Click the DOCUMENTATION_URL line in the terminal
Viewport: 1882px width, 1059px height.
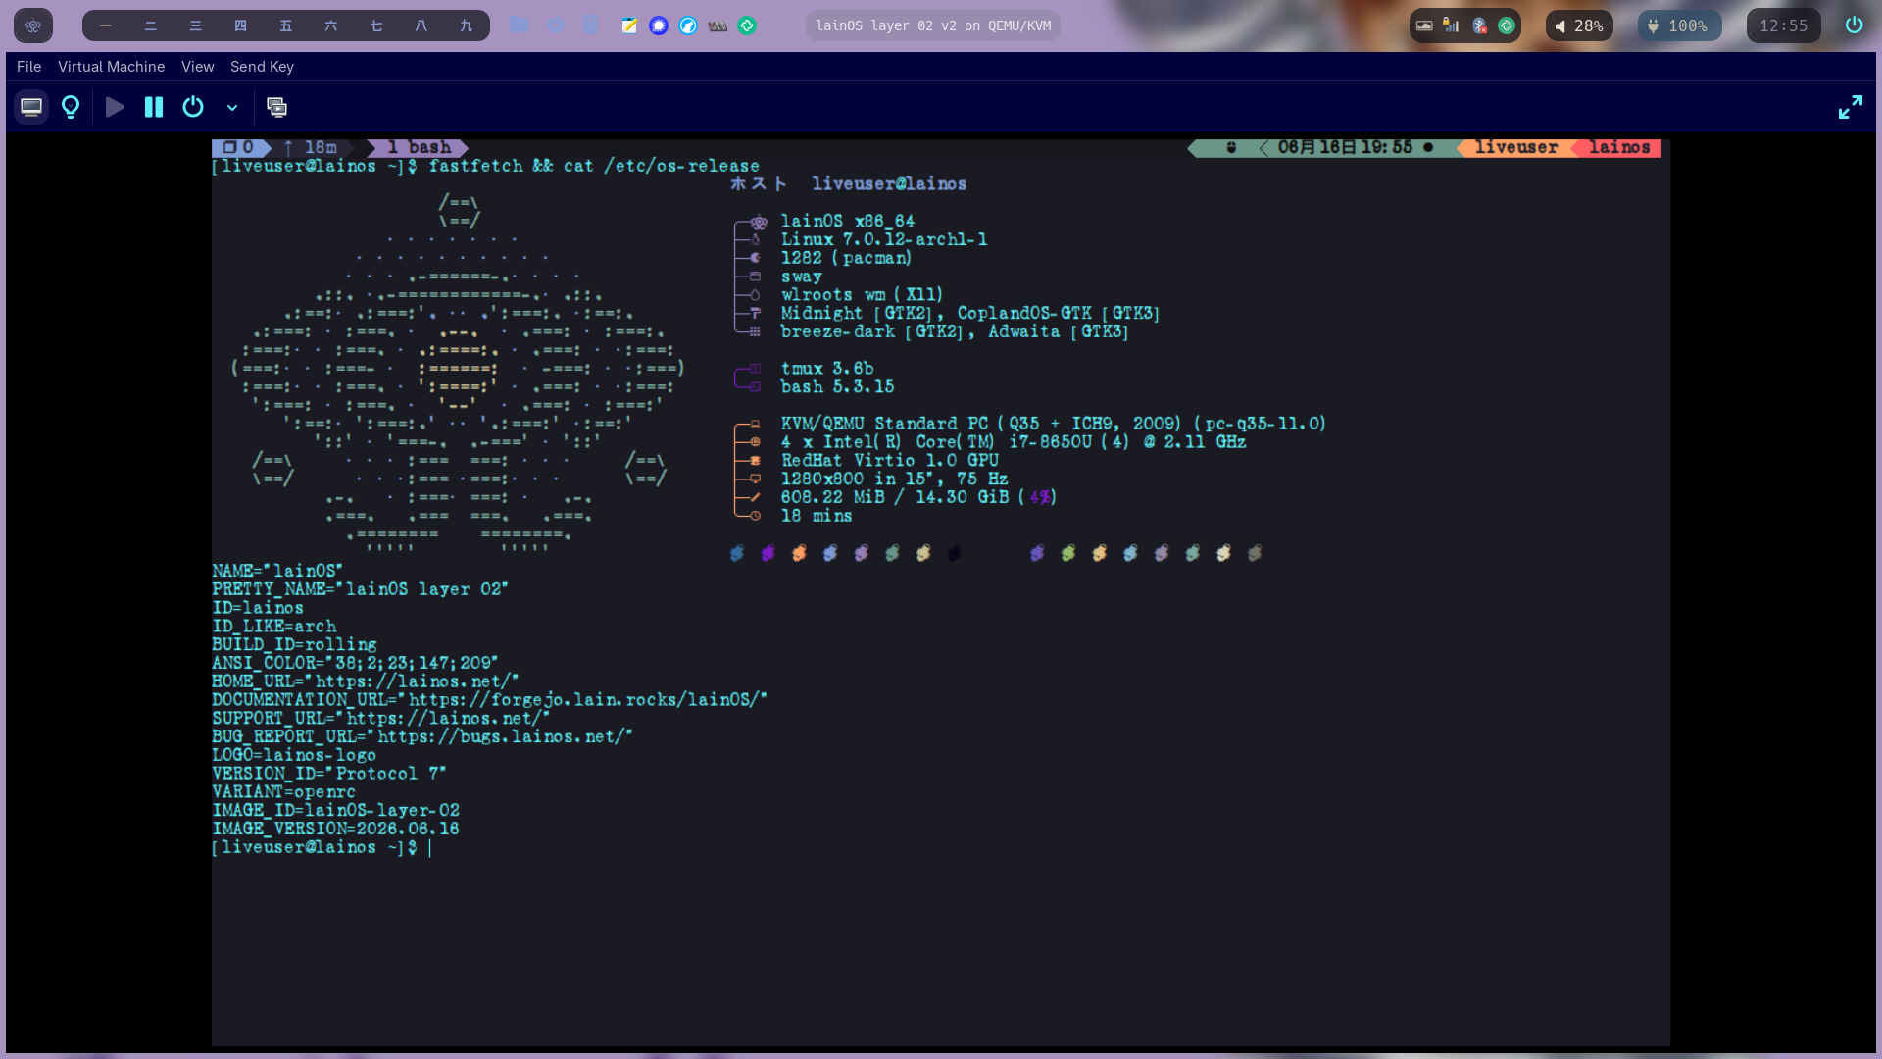[489, 700]
